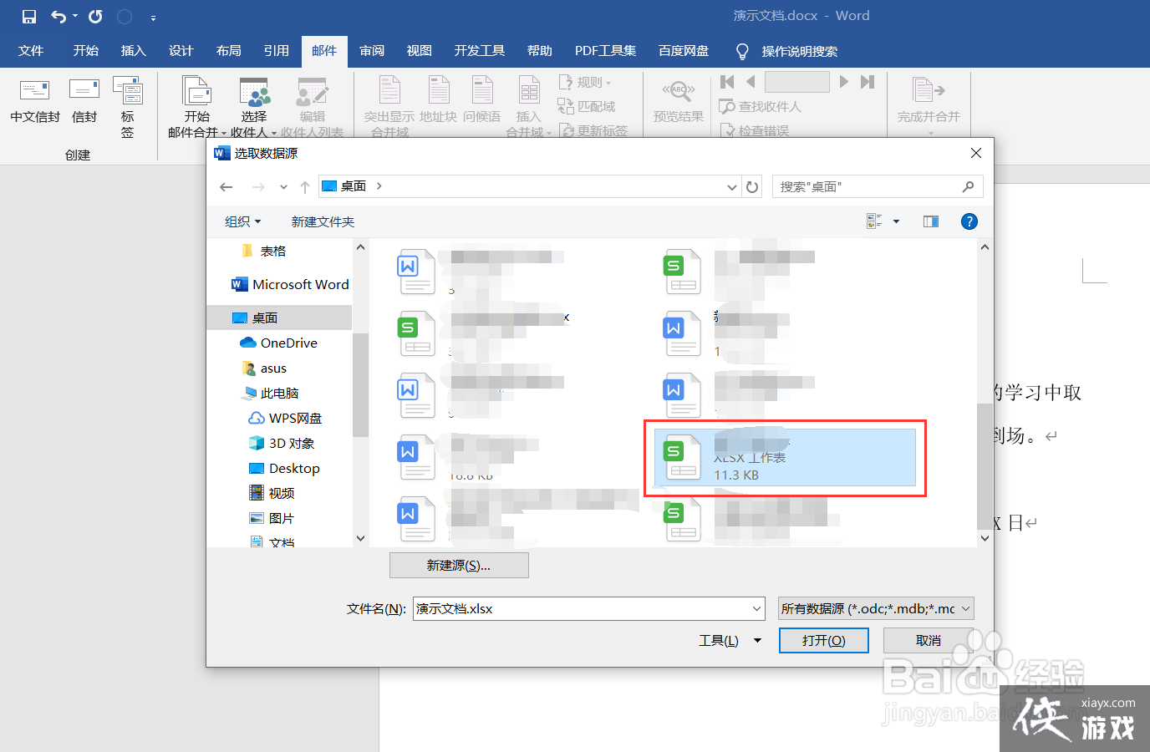The image size is (1150, 752).
Task: Click the first record arrow in ribbon
Action: click(x=727, y=81)
